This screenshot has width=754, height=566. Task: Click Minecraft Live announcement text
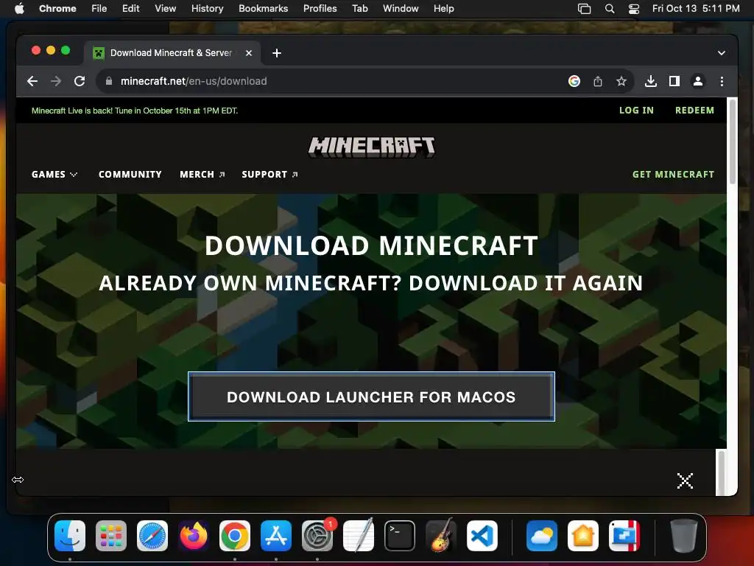(135, 111)
